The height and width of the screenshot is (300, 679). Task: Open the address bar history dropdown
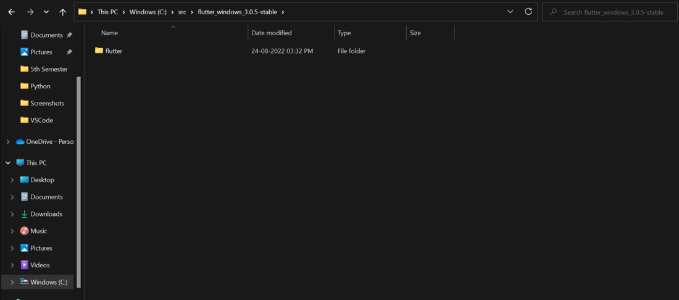click(510, 12)
